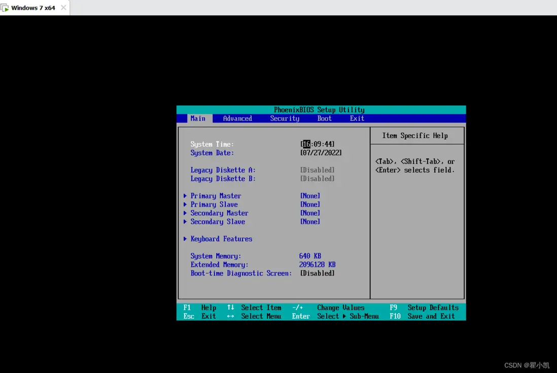This screenshot has height=373, width=557.
Task: Open the Secondary Slave entry
Action: pyautogui.click(x=218, y=221)
